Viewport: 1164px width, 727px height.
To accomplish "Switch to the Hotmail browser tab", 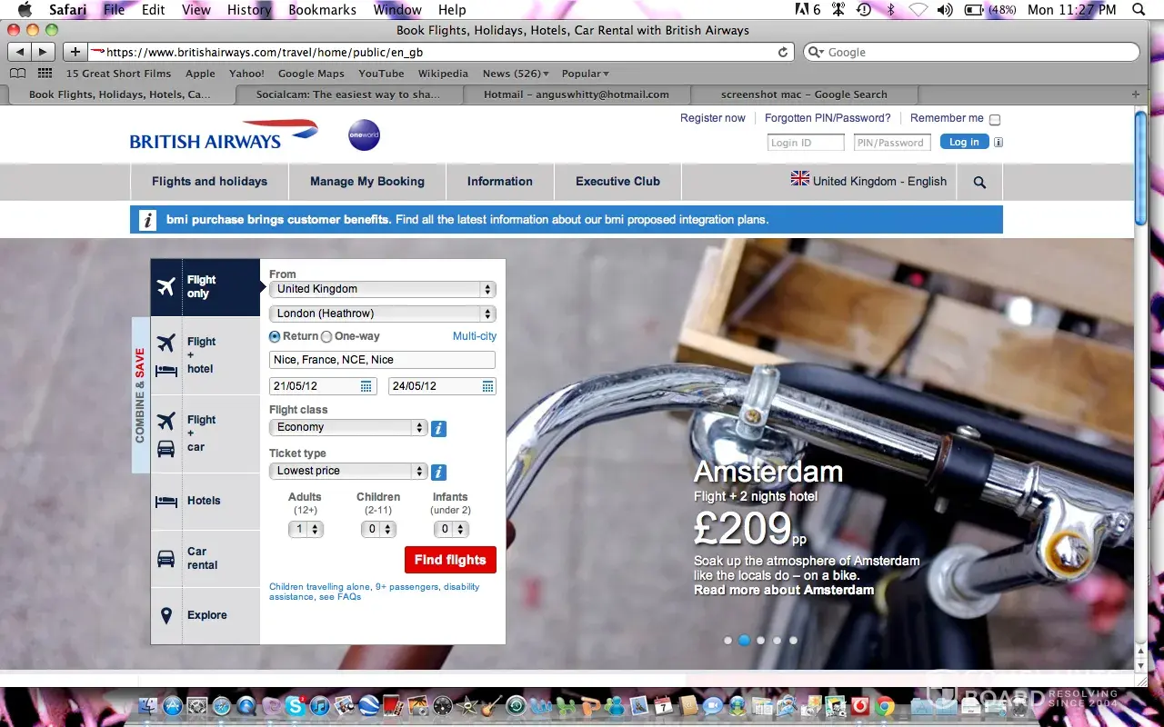I will click(576, 95).
